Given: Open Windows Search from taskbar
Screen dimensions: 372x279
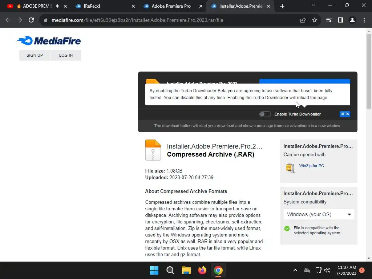Looking at the screenshot, I should (170, 270).
